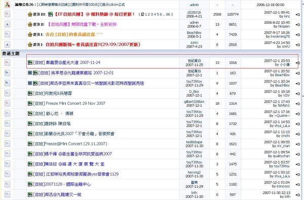Open author profile teddybape
The width and height of the screenshot is (304, 200).
pyautogui.click(x=194, y=142)
